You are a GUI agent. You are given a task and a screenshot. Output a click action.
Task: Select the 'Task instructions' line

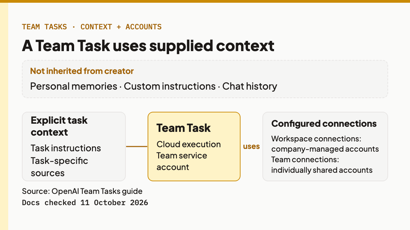pyautogui.click(x=66, y=148)
